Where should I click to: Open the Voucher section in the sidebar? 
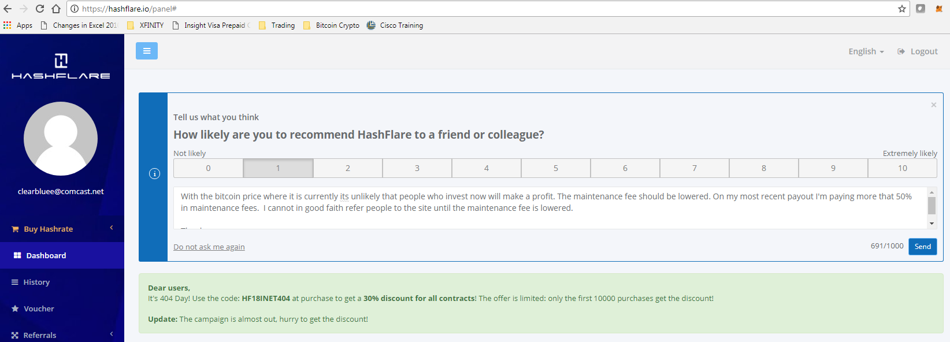39,308
